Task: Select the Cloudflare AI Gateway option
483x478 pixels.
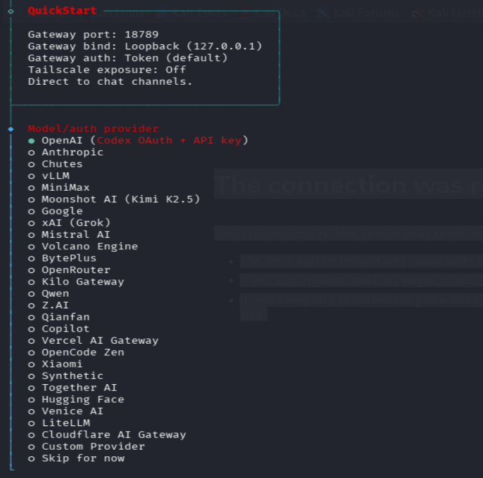Action: pyautogui.click(x=107, y=435)
